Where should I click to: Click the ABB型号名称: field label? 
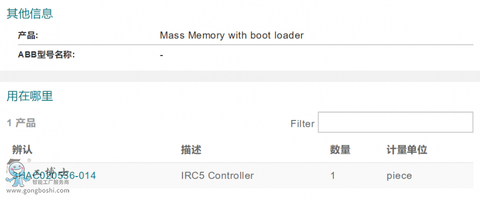46,55
